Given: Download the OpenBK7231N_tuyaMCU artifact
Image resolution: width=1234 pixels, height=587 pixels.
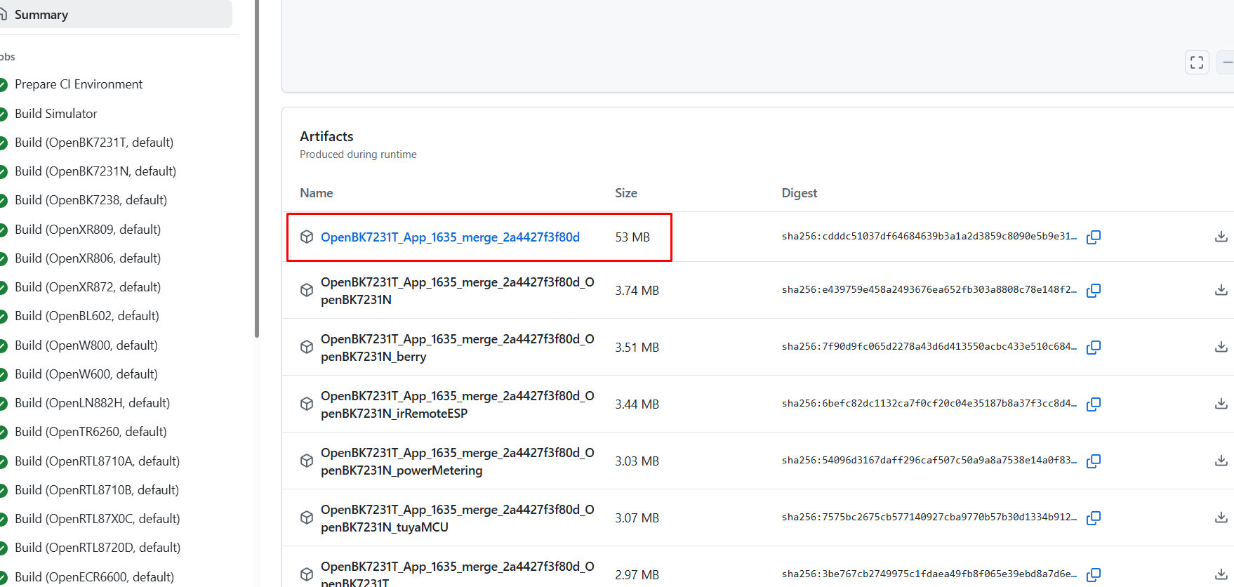Looking at the screenshot, I should pos(1221,517).
